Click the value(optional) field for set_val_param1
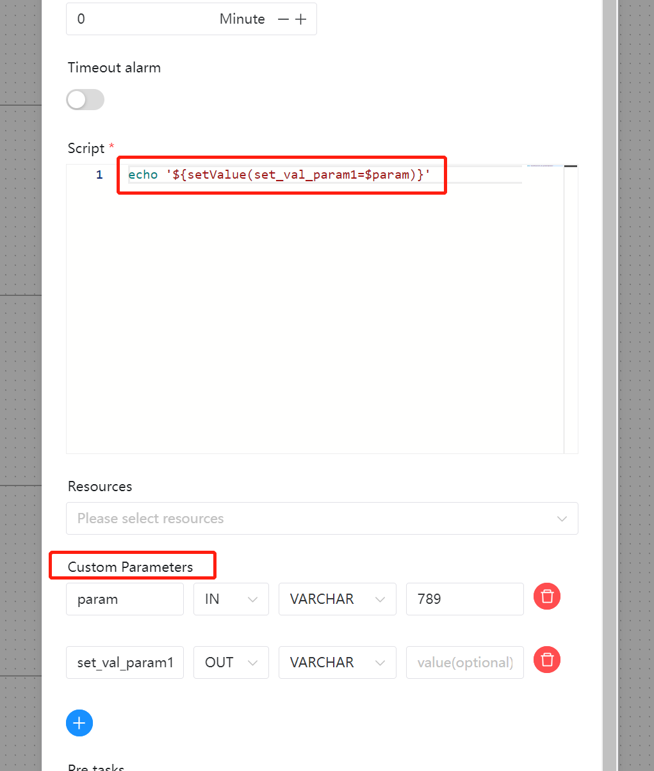 (x=464, y=662)
